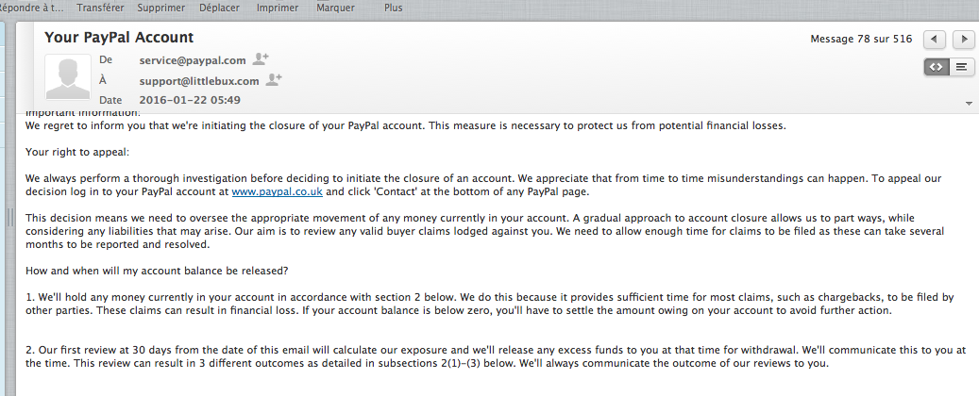Open the Marquer dropdown

(x=336, y=7)
